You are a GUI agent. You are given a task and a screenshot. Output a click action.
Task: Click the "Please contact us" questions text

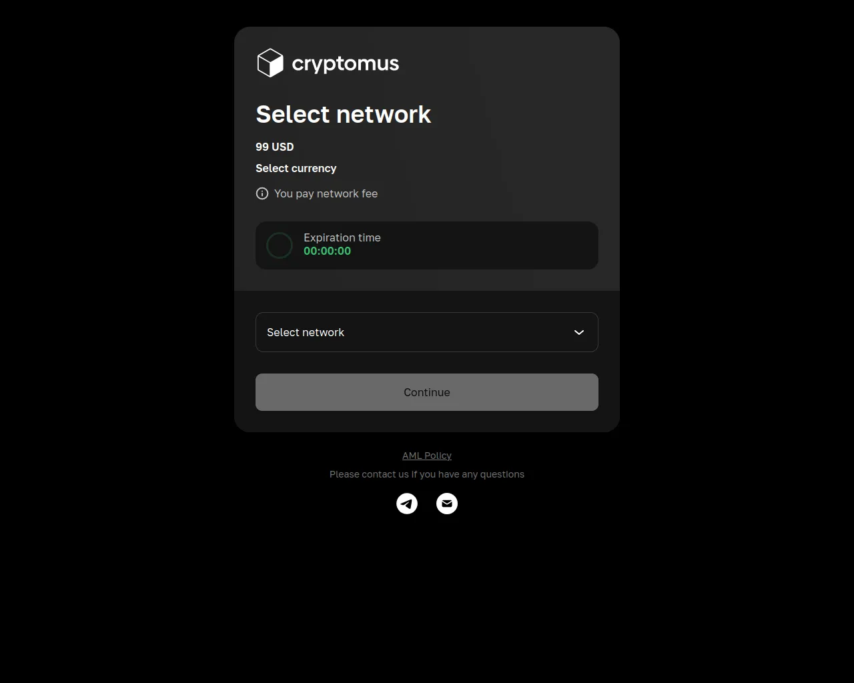(427, 474)
